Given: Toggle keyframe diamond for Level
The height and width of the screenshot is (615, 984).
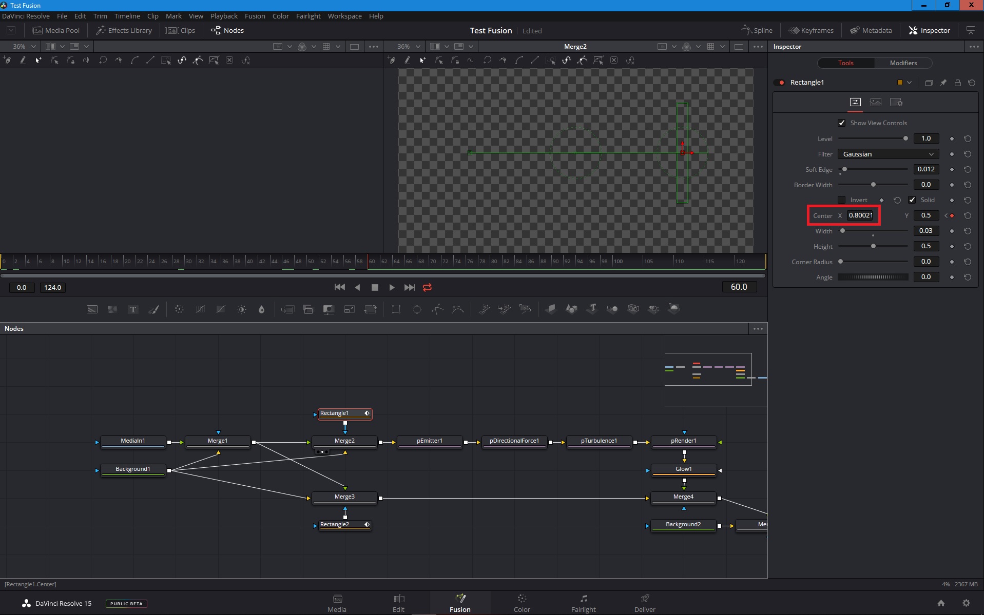Looking at the screenshot, I should pyautogui.click(x=952, y=138).
